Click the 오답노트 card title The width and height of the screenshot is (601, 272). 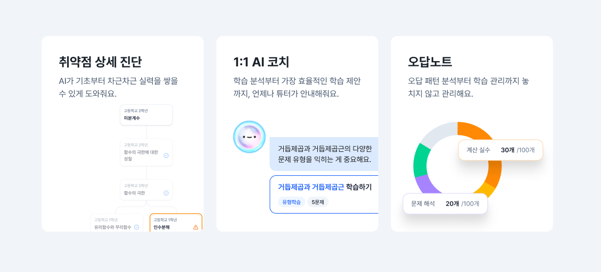click(430, 62)
